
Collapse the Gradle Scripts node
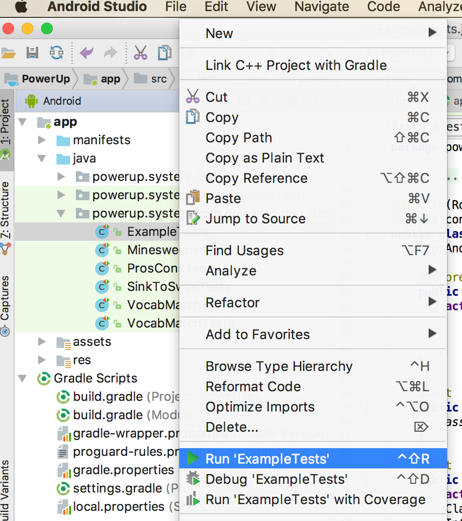pos(22,379)
